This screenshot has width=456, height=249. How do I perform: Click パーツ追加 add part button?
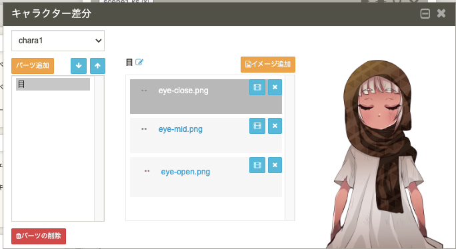coord(33,65)
